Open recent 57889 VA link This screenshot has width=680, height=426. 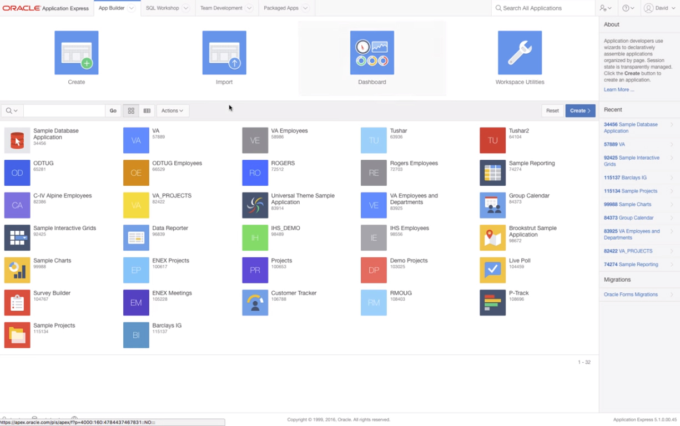click(x=614, y=144)
